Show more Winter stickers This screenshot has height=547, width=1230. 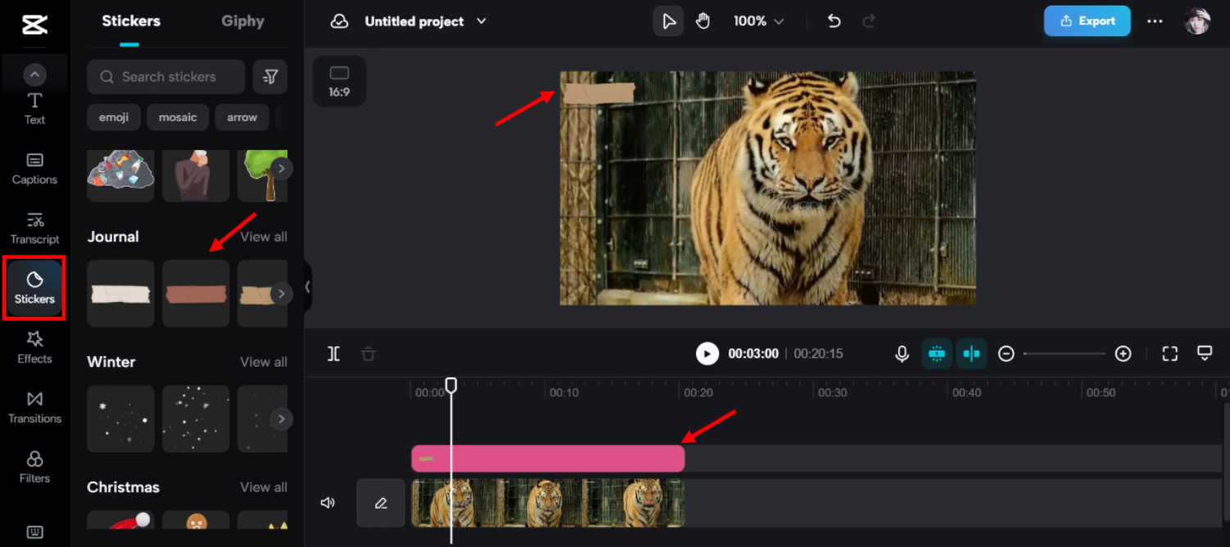point(281,418)
